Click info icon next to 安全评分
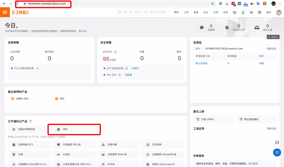 pyautogui.click(x=115, y=52)
